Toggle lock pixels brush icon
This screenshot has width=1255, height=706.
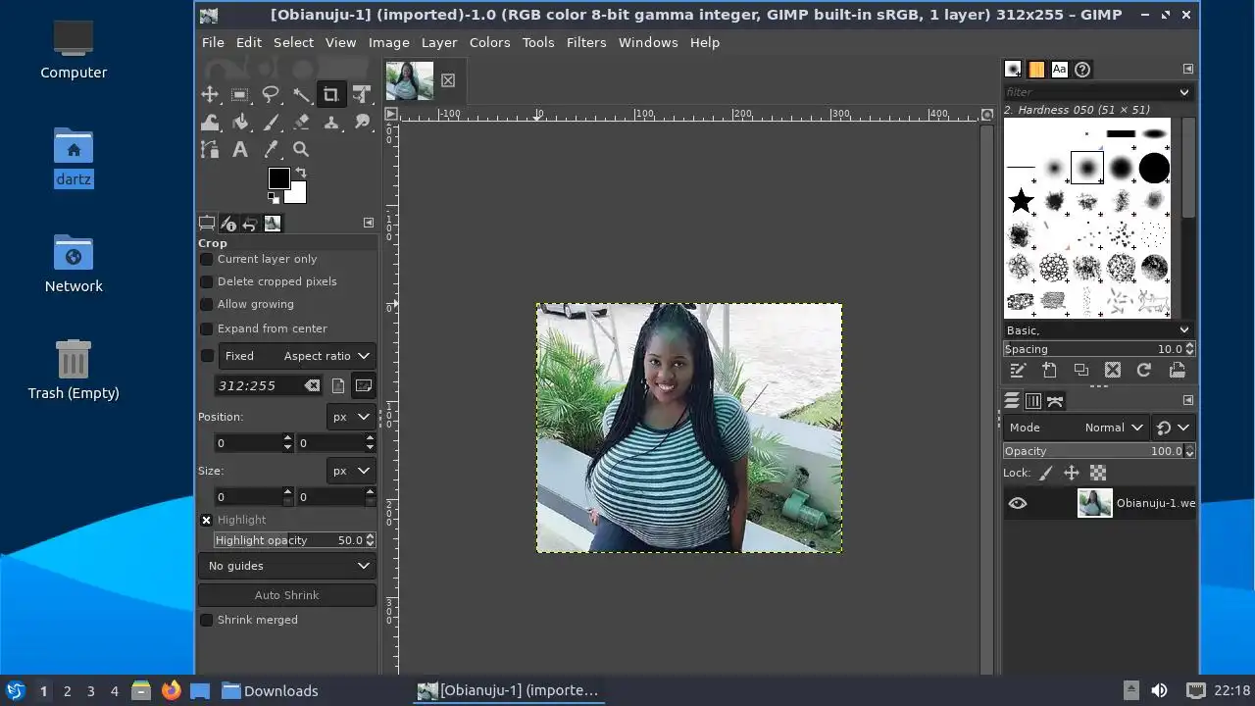(x=1046, y=473)
